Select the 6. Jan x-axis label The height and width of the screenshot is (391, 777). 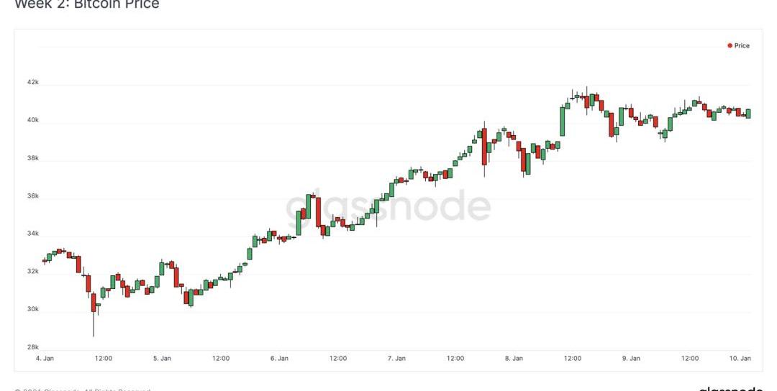coord(279,358)
